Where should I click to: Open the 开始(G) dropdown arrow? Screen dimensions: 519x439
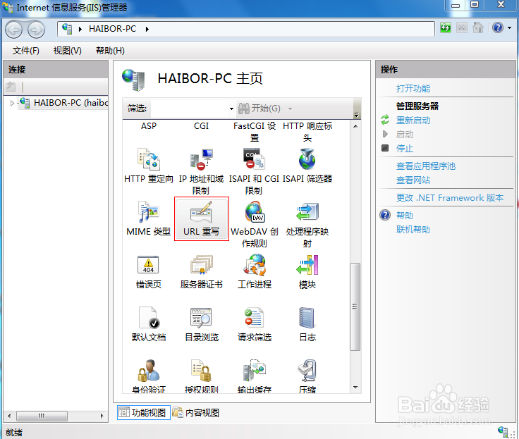click(290, 109)
